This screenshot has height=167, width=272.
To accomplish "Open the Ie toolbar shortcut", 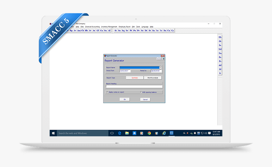I will 161,30.
